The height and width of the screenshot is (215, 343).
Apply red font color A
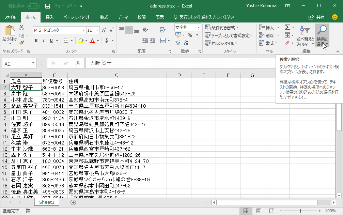pyautogui.click(x=92, y=41)
